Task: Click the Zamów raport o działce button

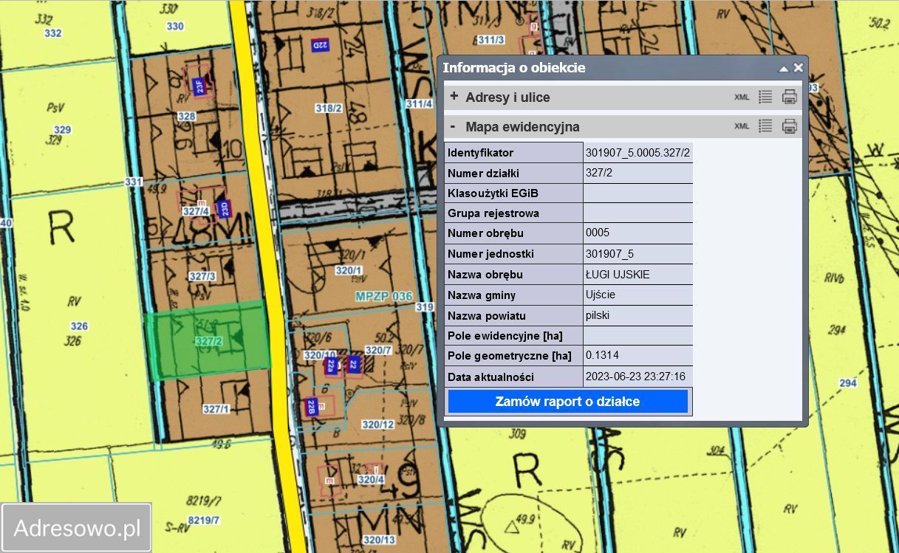Action: (567, 402)
